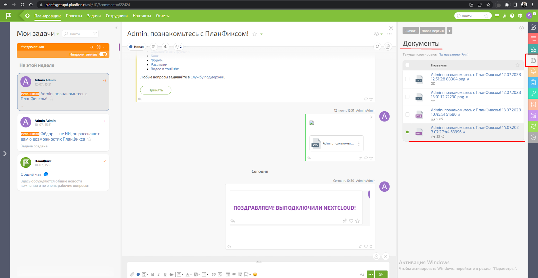Click the Найти field in Мои задачи
Screen dimensions: 538x278
click(80, 34)
